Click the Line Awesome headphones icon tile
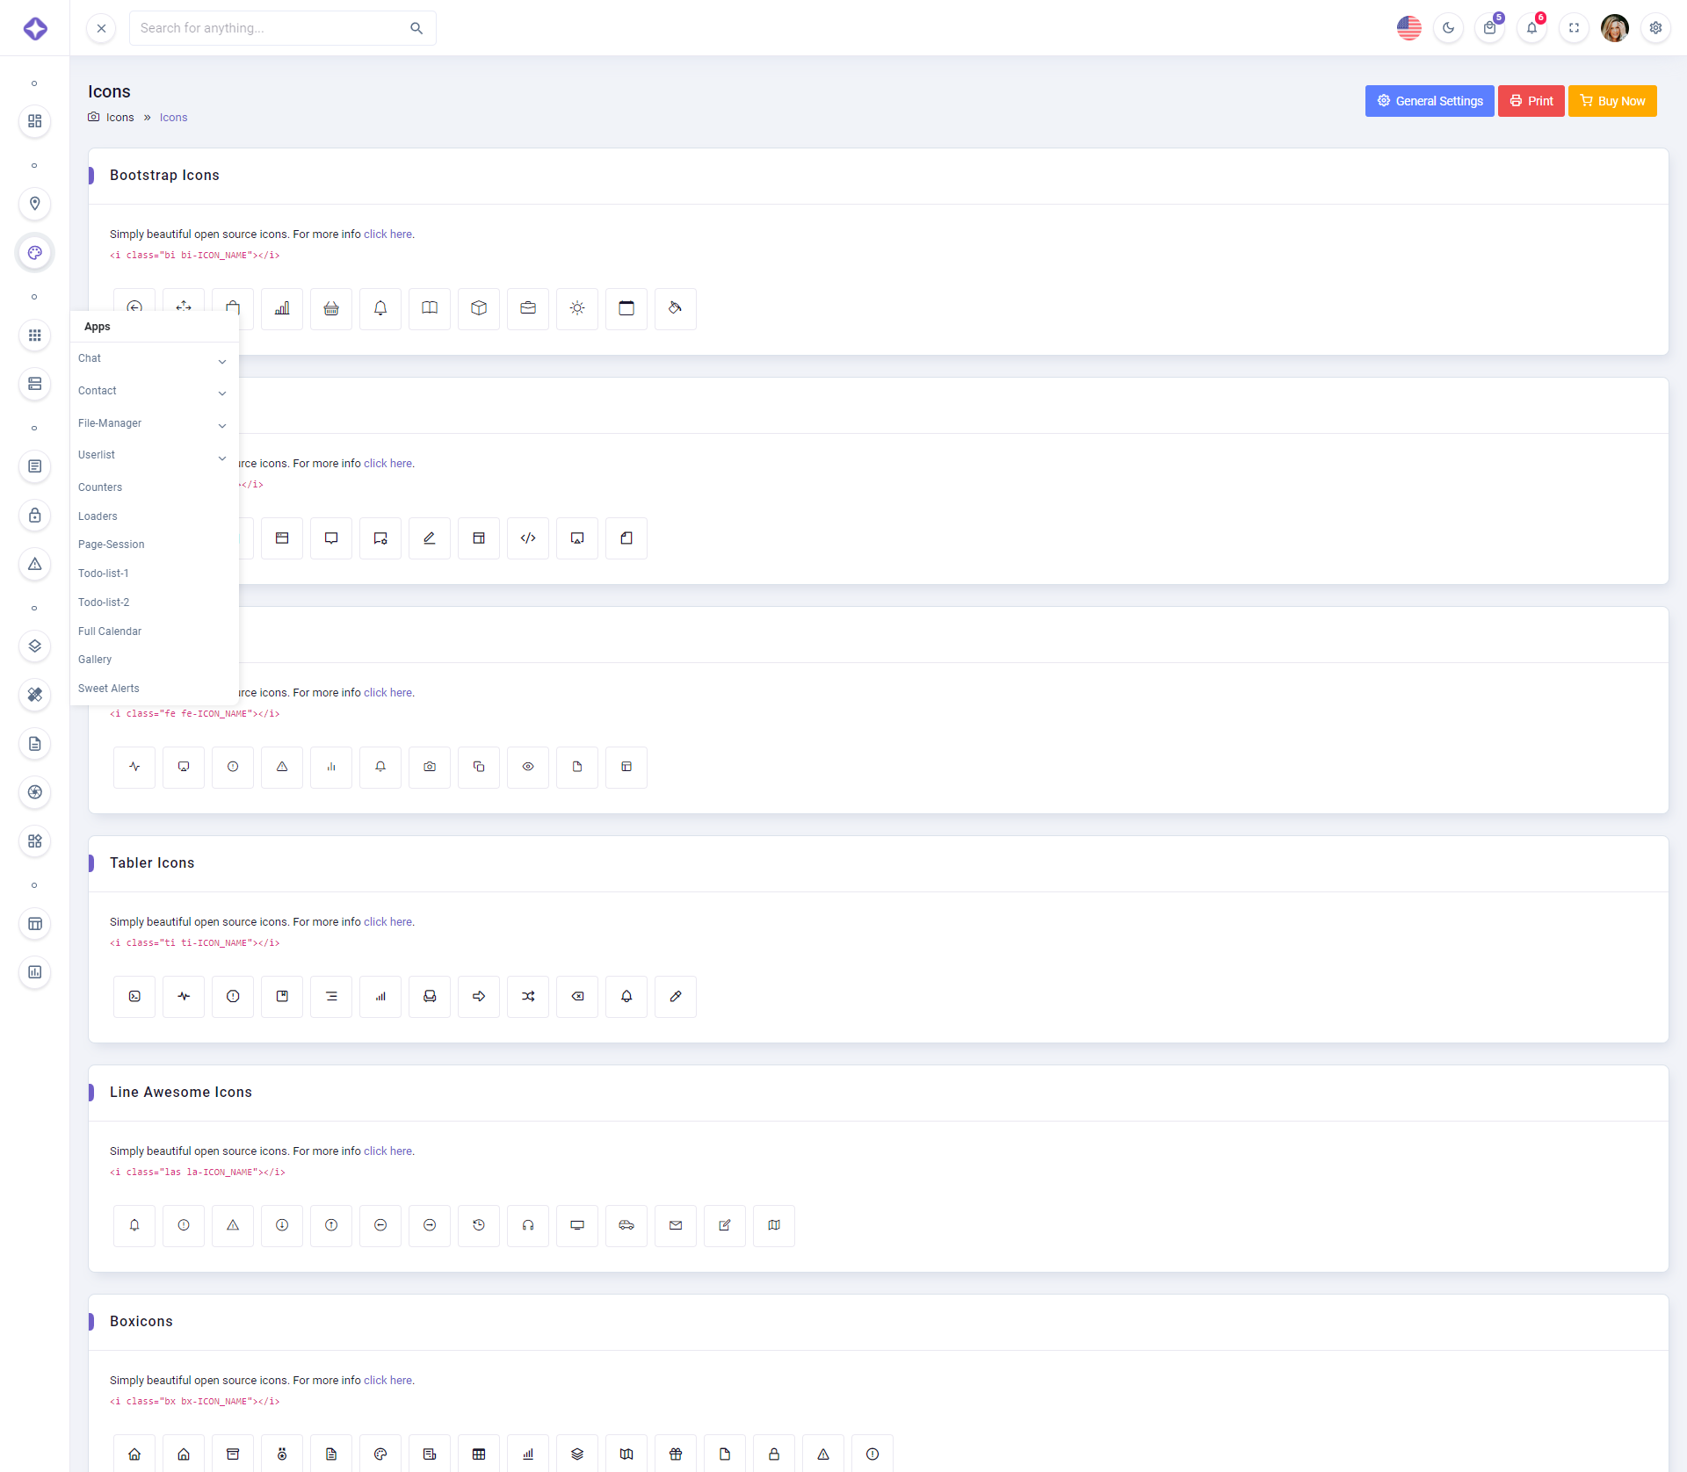 click(x=528, y=1225)
